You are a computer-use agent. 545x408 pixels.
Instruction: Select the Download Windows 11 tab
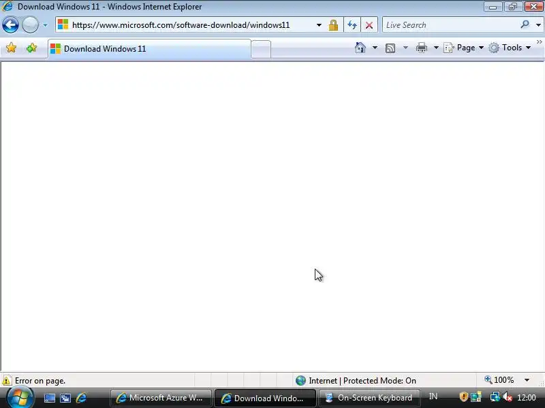coord(149,49)
